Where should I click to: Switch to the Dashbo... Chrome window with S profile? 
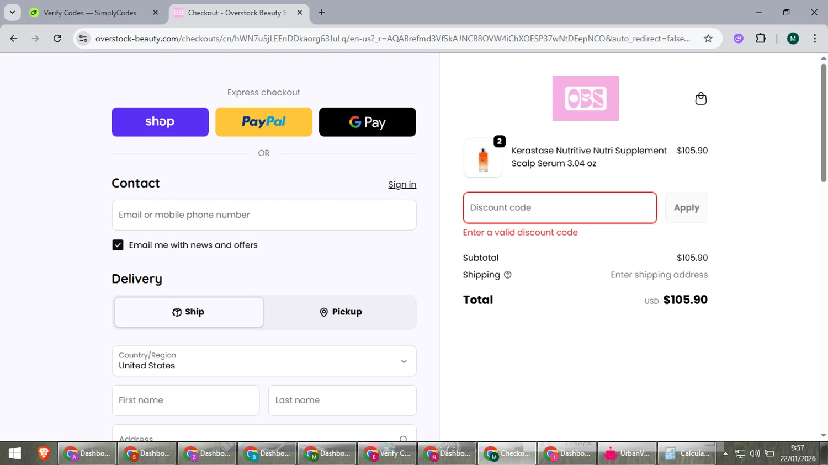tap(147, 453)
